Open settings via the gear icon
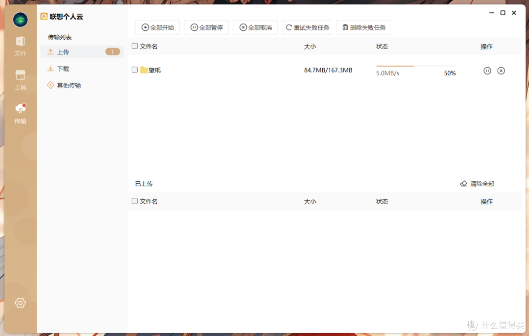Image resolution: width=529 pixels, height=336 pixels. [20, 303]
